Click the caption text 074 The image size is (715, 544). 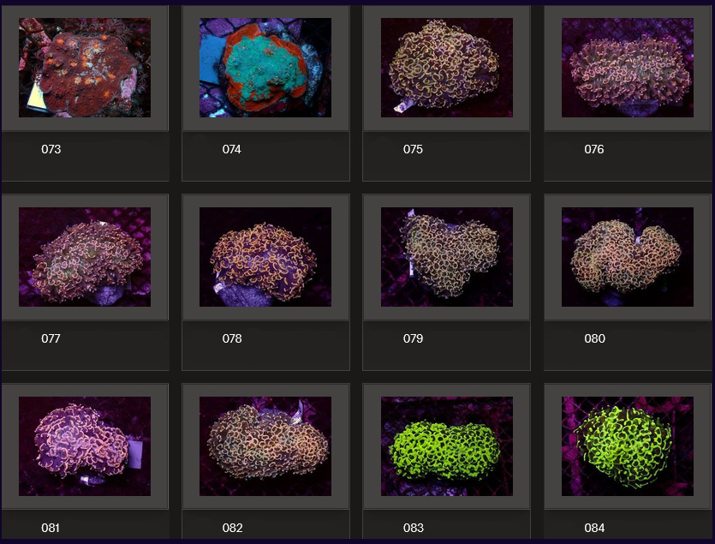(x=232, y=149)
